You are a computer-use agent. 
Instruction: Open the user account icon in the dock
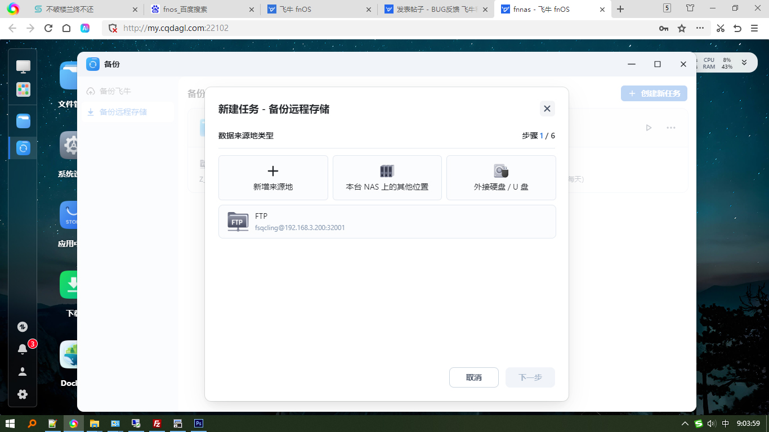pos(23,371)
